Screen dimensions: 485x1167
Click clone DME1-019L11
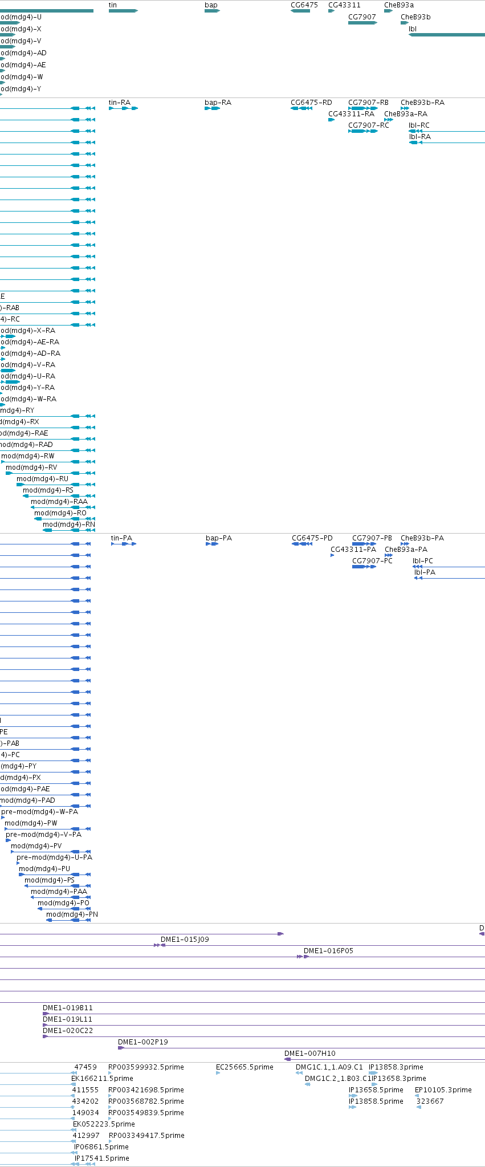pos(264,1025)
